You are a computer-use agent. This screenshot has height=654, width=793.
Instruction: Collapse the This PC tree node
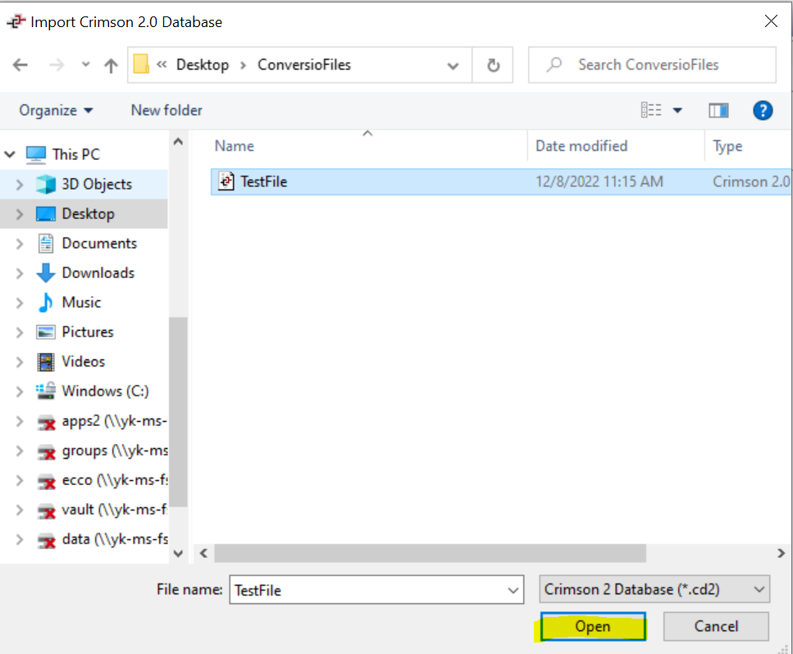click(x=10, y=154)
